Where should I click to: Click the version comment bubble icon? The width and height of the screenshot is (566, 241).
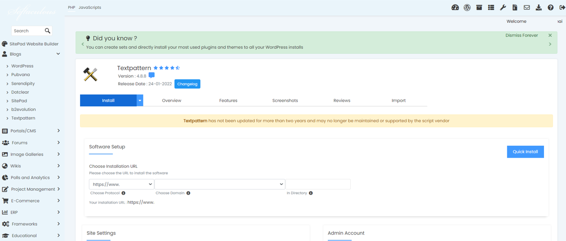pos(152,76)
